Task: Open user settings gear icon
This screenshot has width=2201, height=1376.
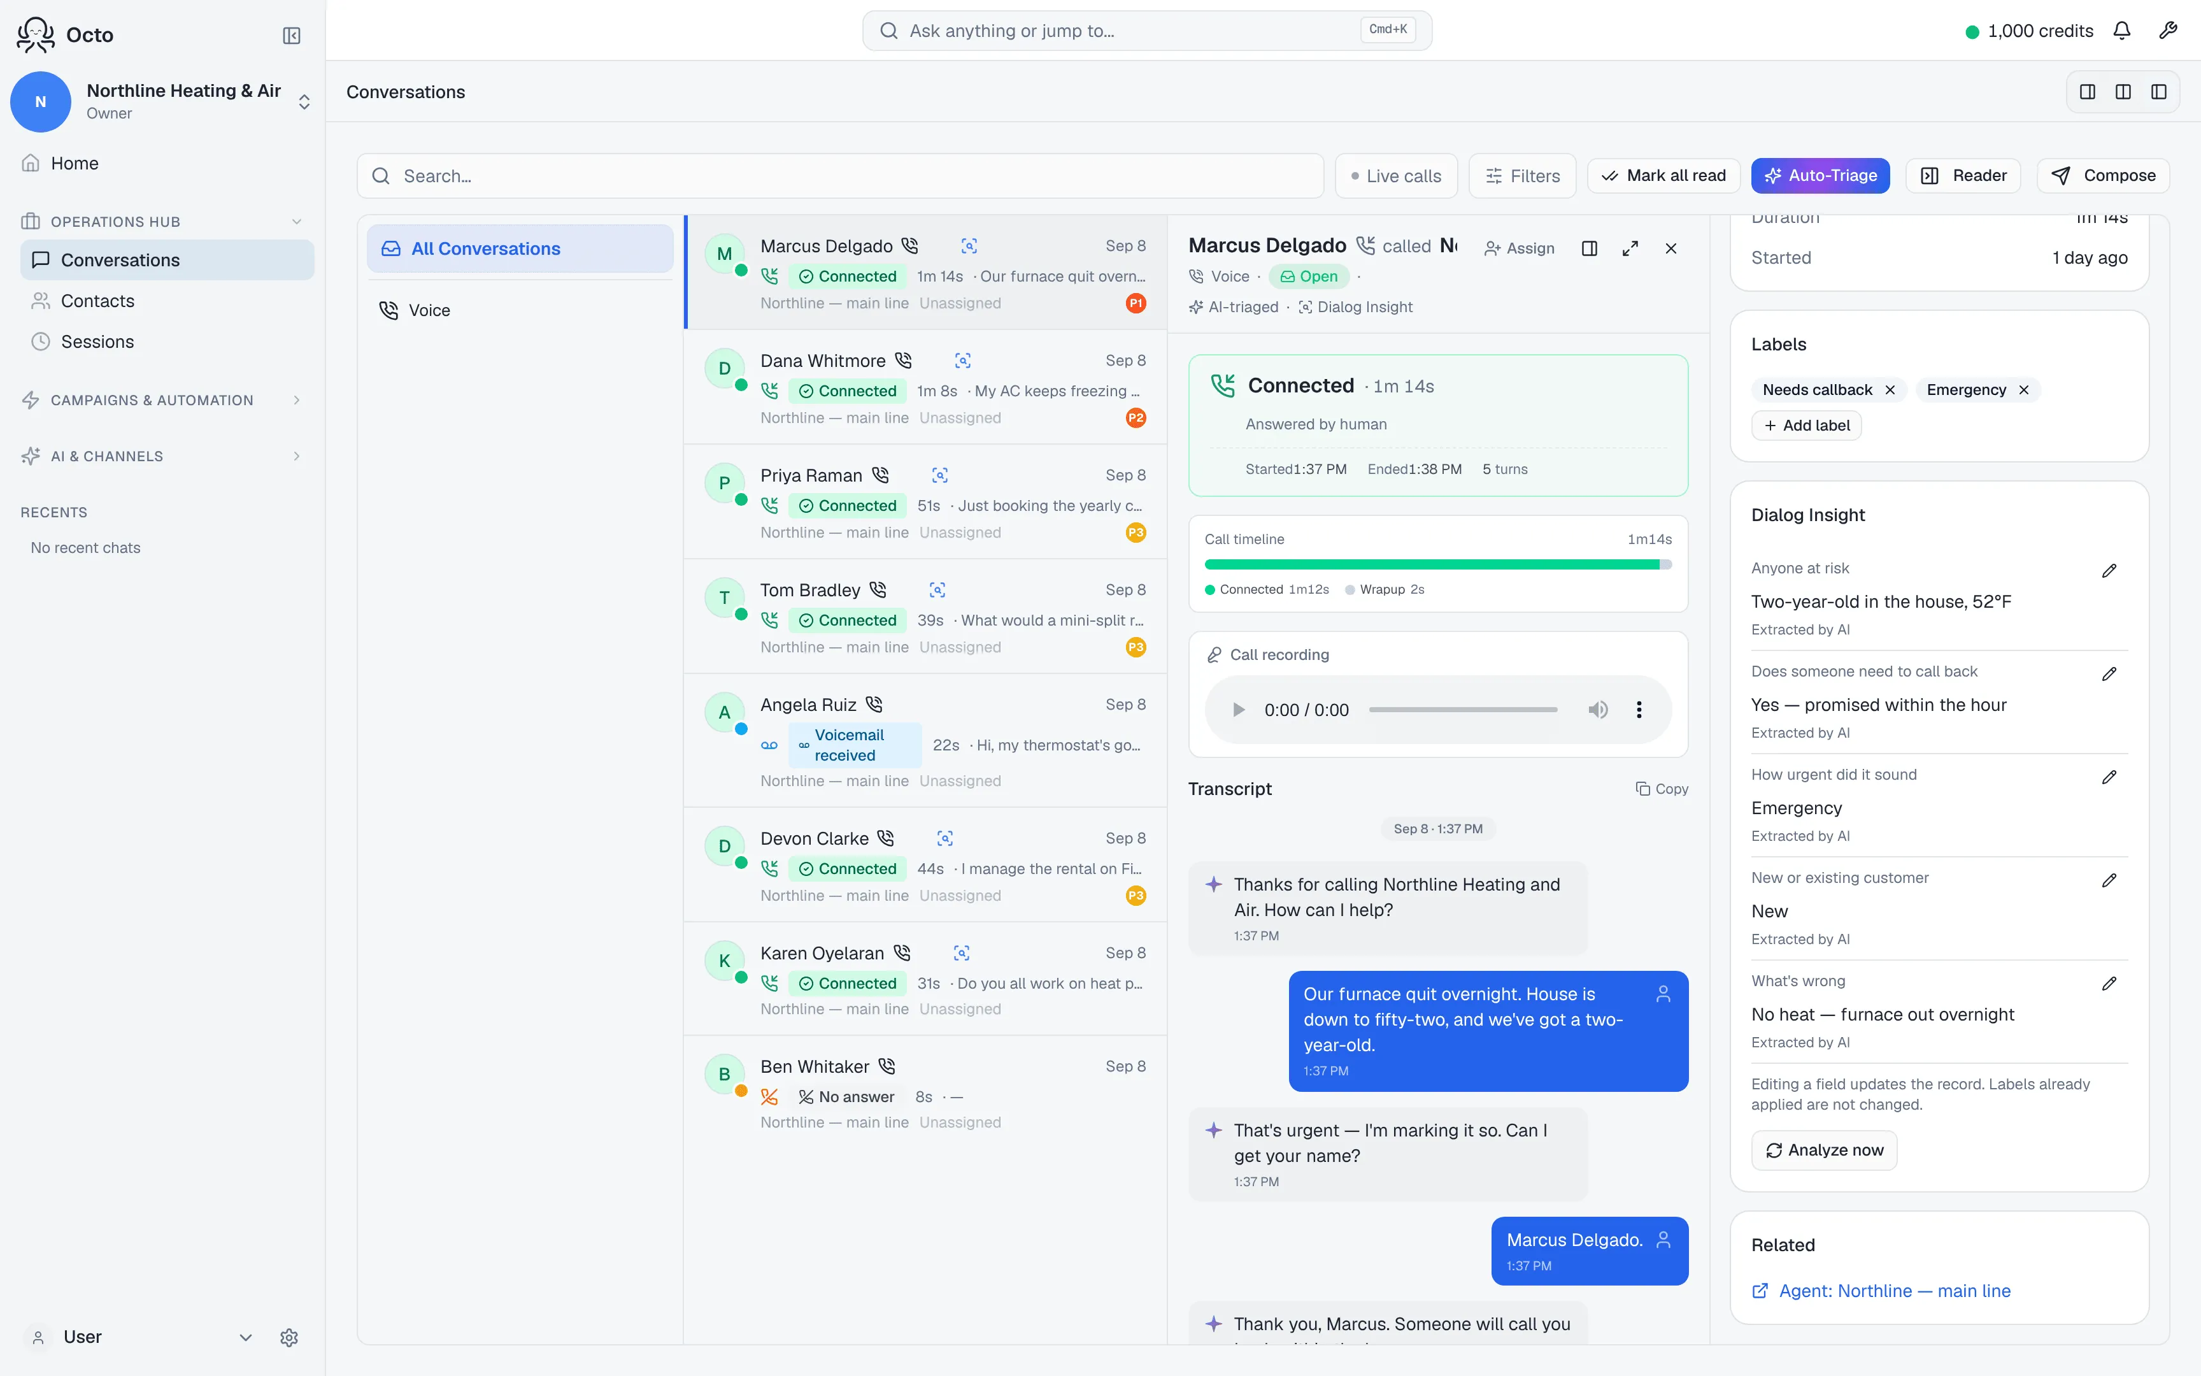Action: tap(289, 1337)
